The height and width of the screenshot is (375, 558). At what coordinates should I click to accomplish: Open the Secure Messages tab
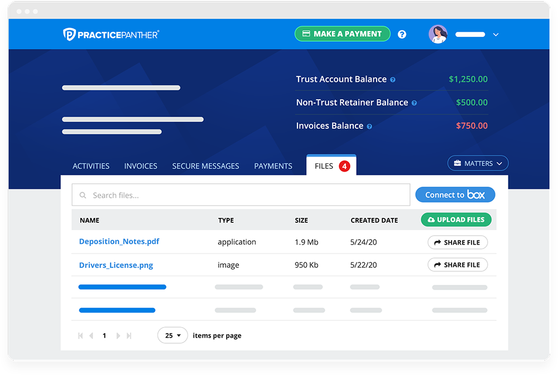205,166
